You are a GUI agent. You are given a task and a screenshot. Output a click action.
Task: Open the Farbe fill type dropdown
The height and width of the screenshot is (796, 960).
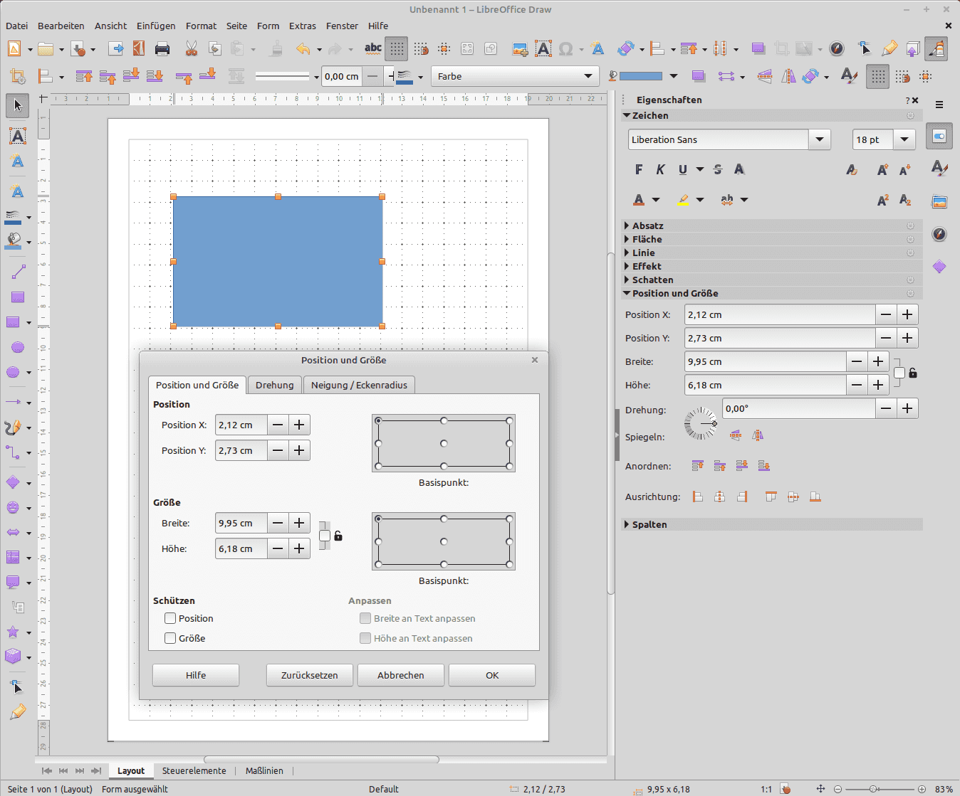[x=516, y=76]
